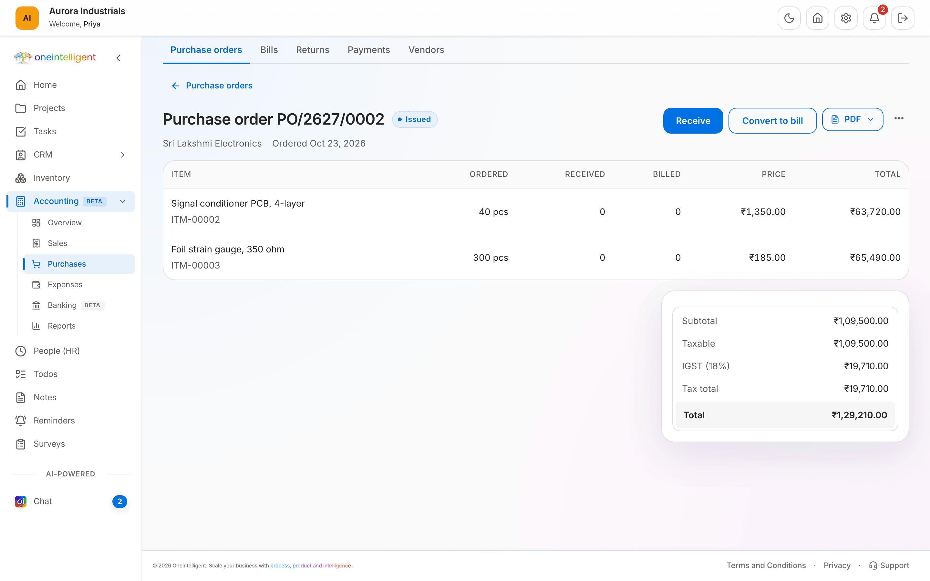Open Accounting Overview

click(x=79, y=223)
